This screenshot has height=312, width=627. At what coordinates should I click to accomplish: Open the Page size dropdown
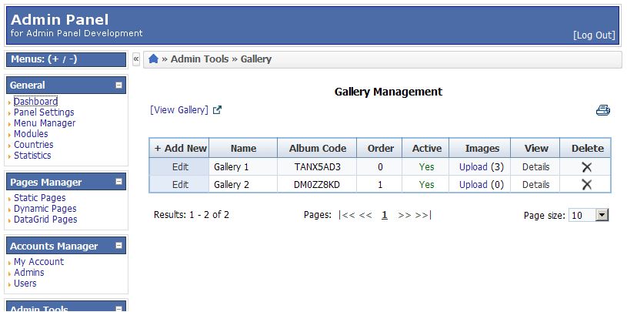[602, 216]
